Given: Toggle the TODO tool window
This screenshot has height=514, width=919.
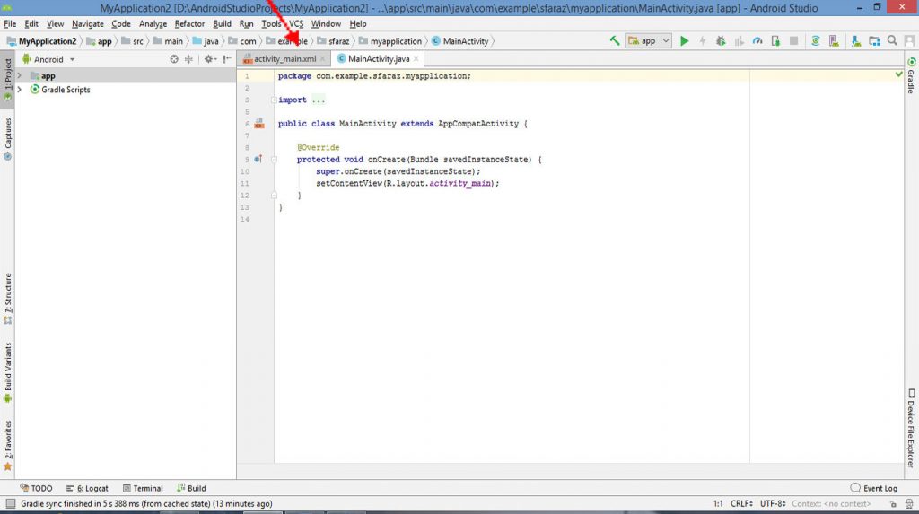Looking at the screenshot, I should (36, 488).
